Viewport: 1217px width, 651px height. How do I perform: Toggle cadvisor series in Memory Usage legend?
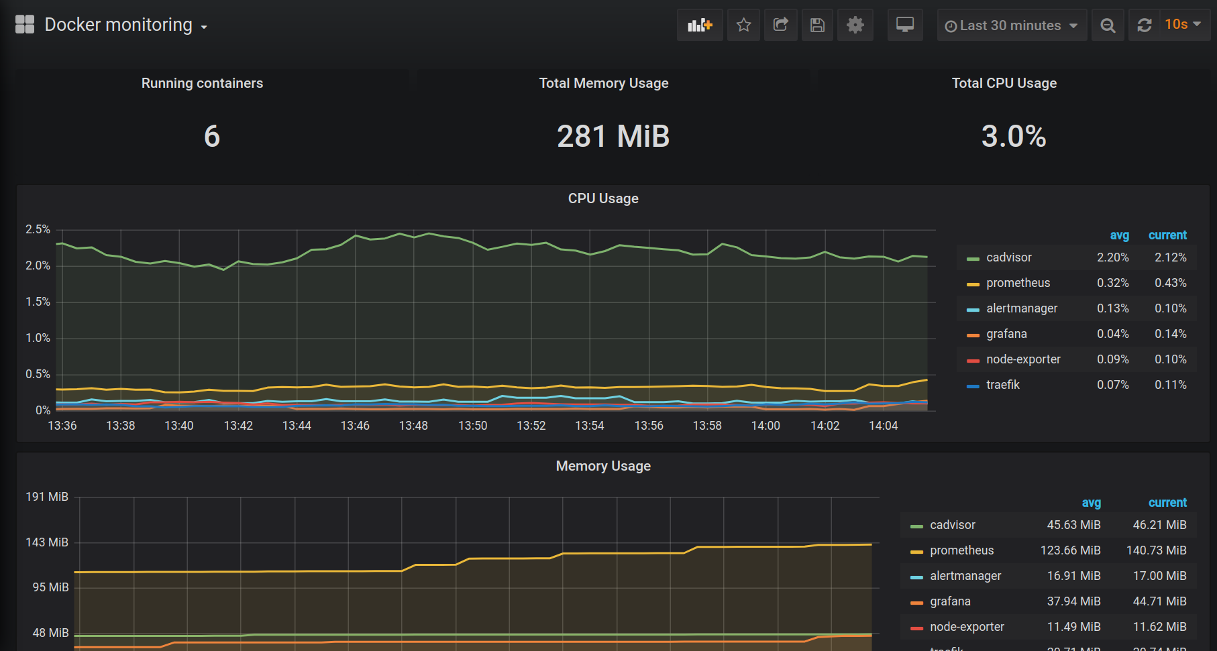tap(953, 525)
